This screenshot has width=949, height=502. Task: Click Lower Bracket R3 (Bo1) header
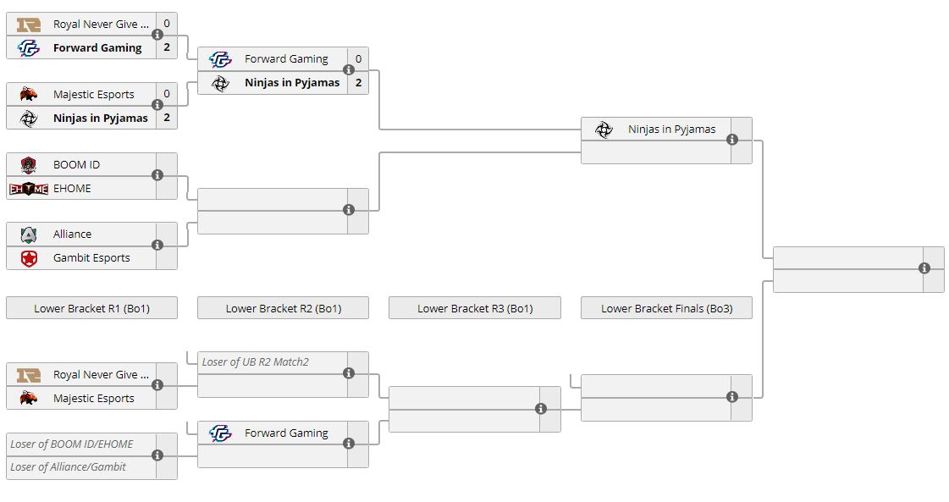point(475,308)
